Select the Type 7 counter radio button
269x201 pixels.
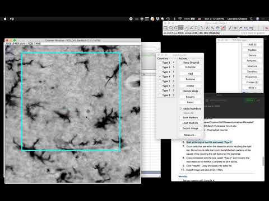click(160, 90)
